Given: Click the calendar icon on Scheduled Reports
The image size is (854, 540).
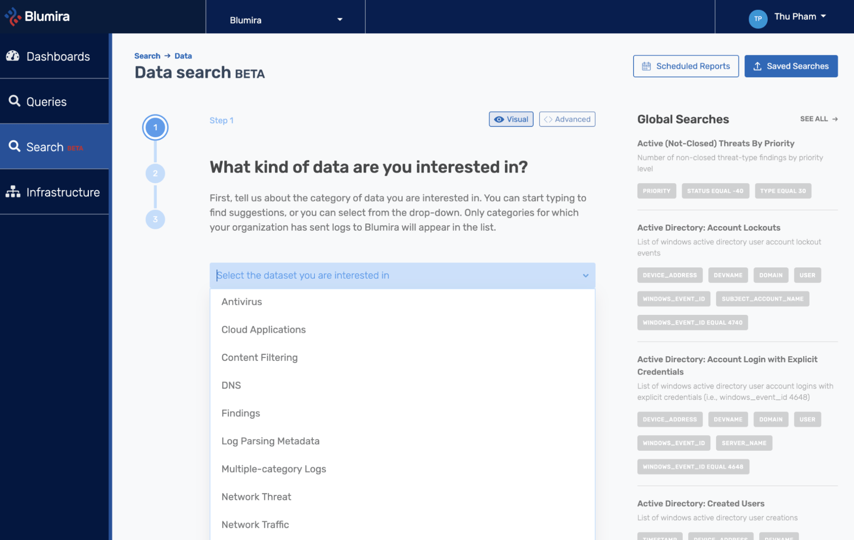Looking at the screenshot, I should tap(646, 66).
